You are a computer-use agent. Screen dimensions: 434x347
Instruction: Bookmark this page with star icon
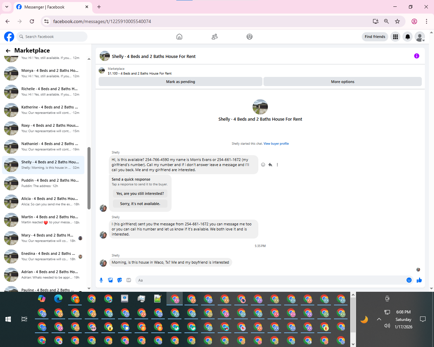(x=397, y=21)
